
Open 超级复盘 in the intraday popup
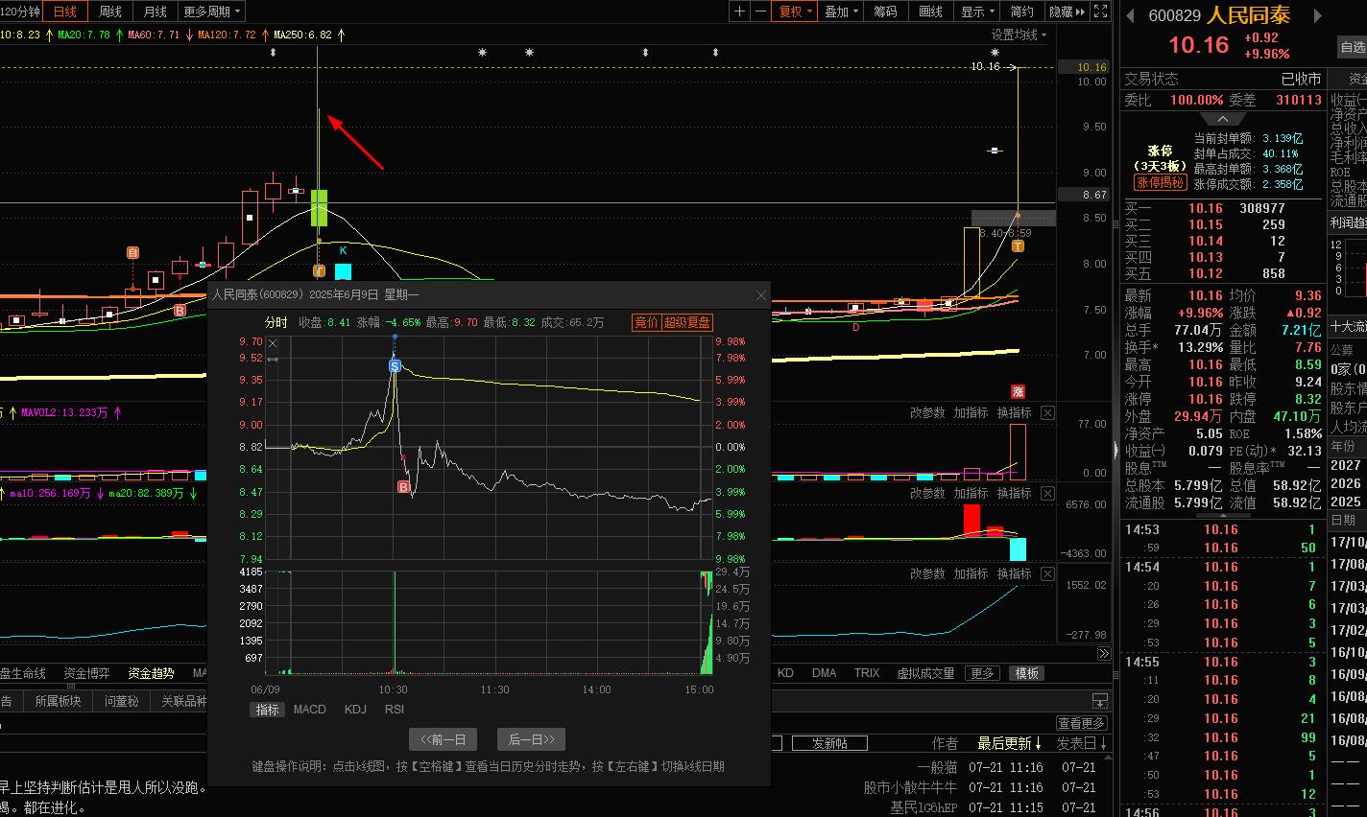pos(687,322)
